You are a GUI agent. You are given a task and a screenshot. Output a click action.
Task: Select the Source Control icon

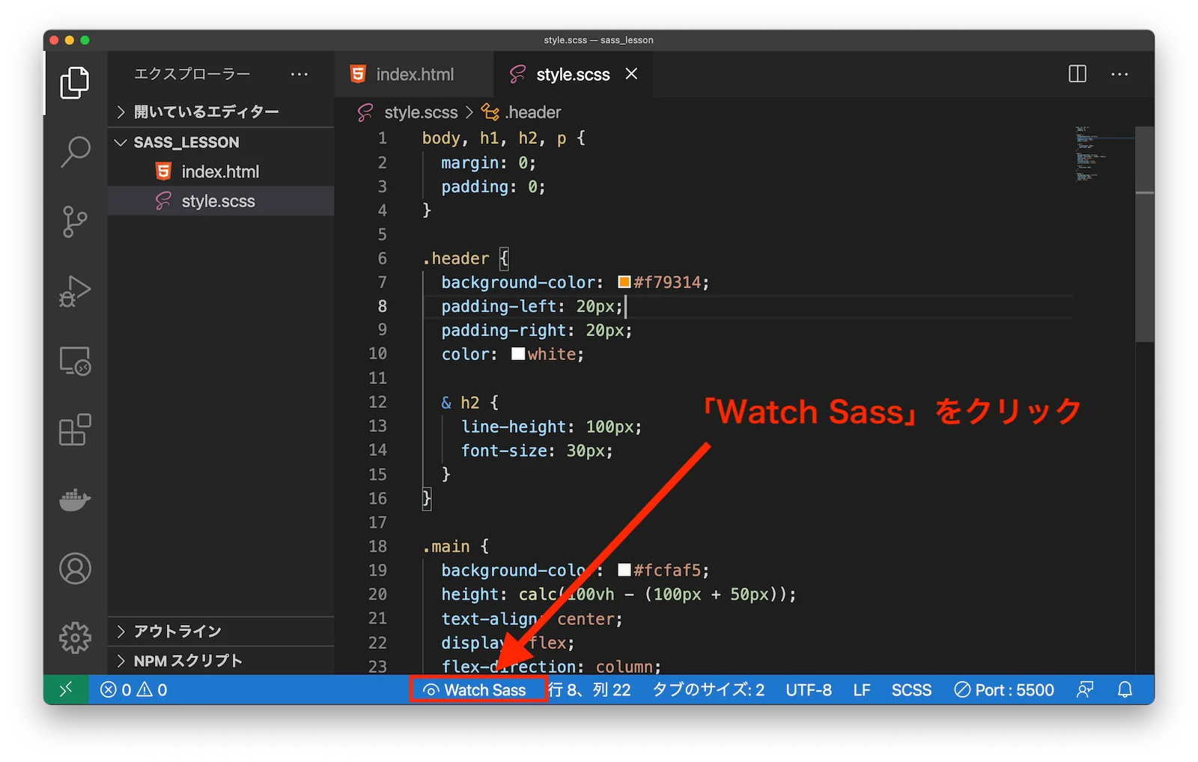(73, 222)
